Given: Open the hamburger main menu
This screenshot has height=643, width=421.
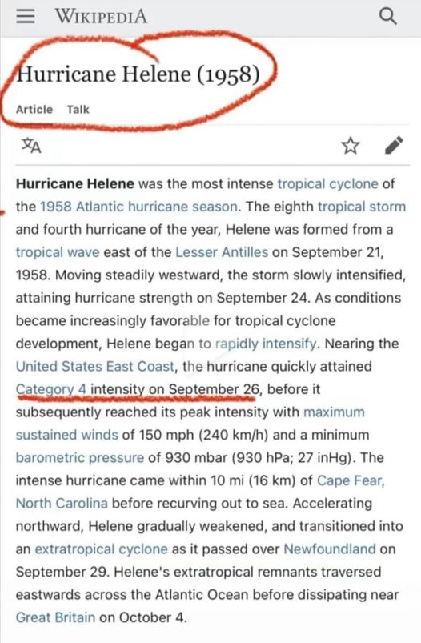Looking at the screenshot, I should [x=25, y=16].
